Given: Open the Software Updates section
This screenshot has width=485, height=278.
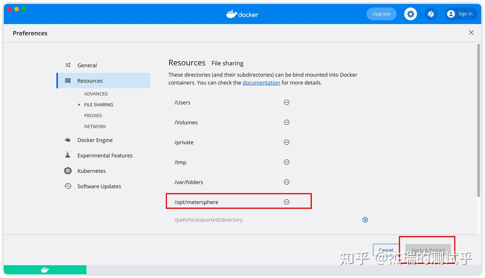Looking at the screenshot, I should point(99,186).
